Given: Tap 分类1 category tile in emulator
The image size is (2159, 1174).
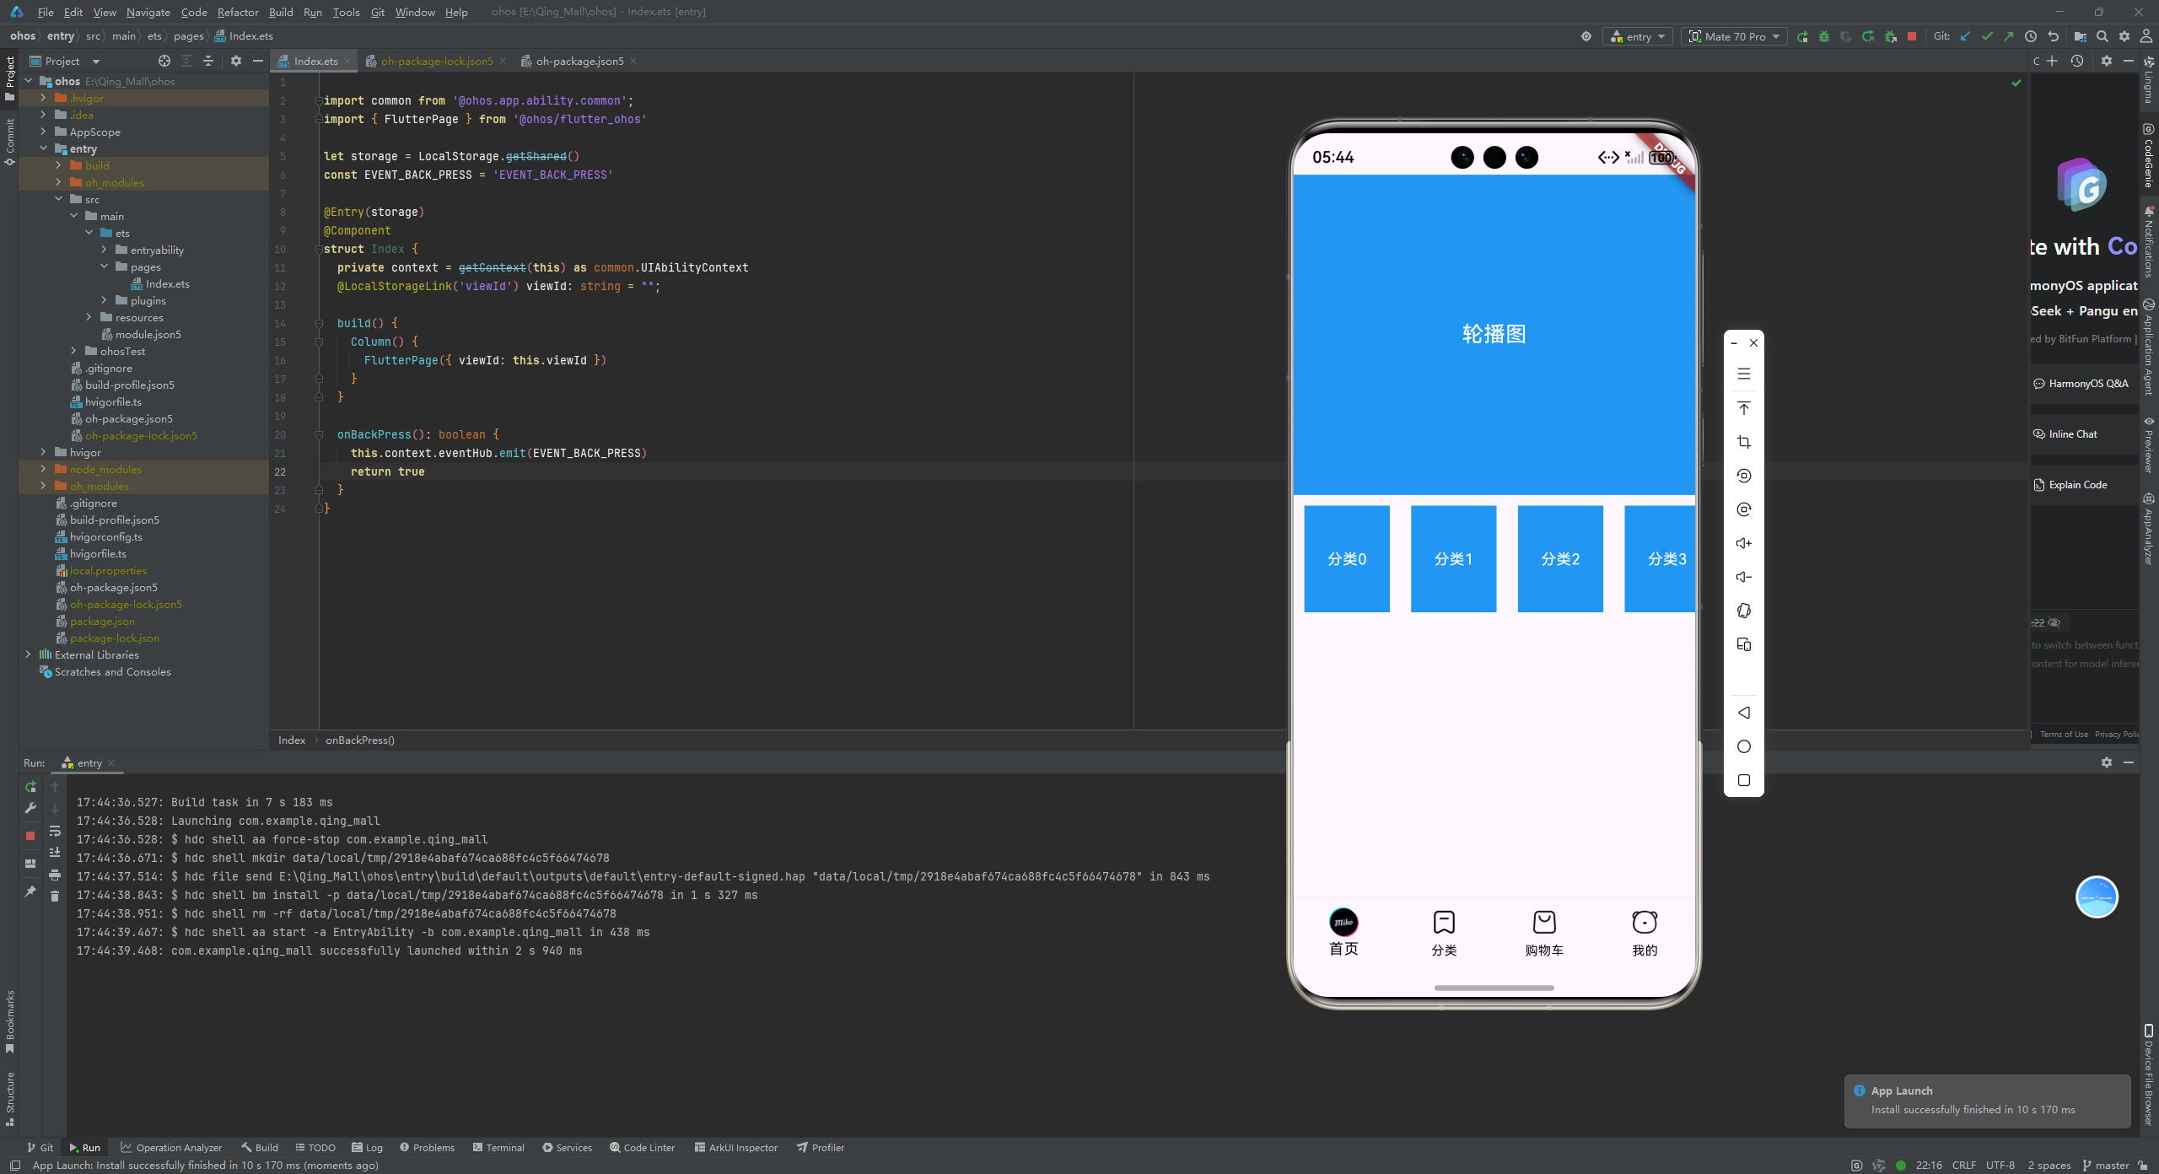Looking at the screenshot, I should [1453, 558].
